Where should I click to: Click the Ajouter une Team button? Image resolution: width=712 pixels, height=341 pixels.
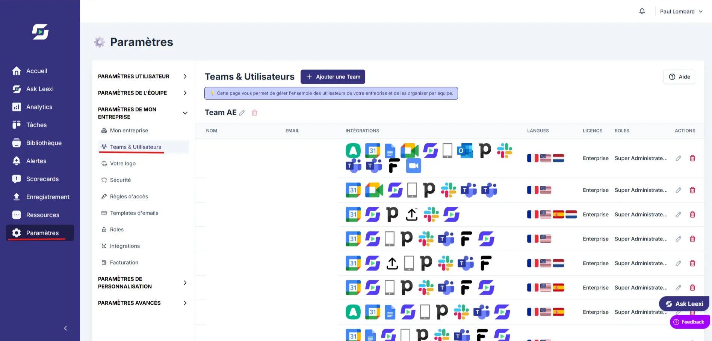(x=333, y=77)
